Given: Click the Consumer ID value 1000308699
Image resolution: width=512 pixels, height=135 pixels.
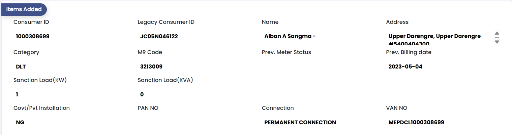Looking at the screenshot, I should pyautogui.click(x=33, y=36).
